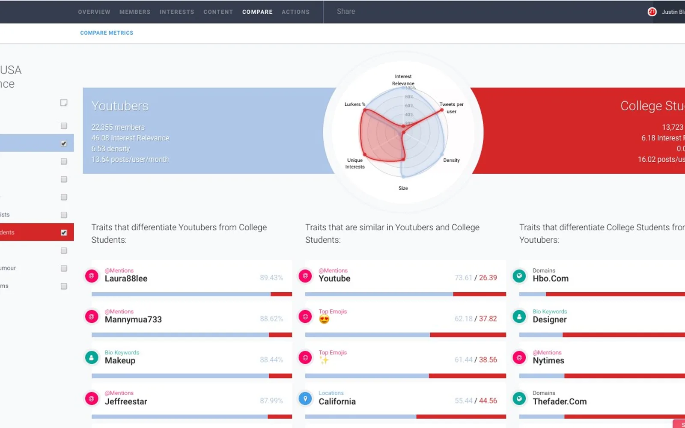Open the Actions tab
685x428 pixels.
295,12
